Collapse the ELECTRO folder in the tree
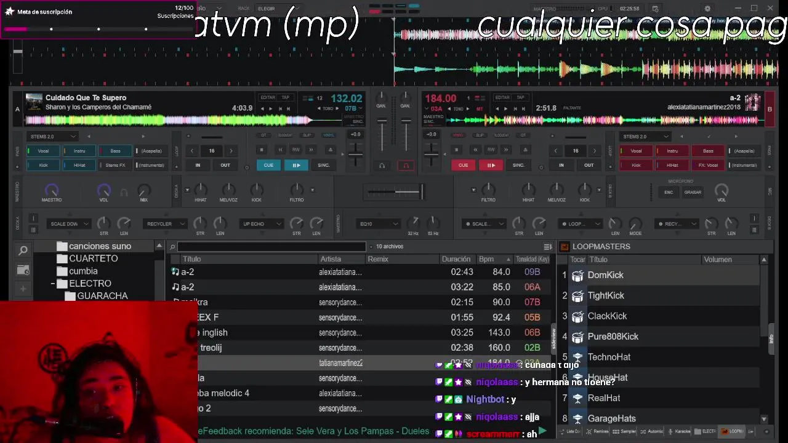This screenshot has height=443, width=788. click(53, 284)
